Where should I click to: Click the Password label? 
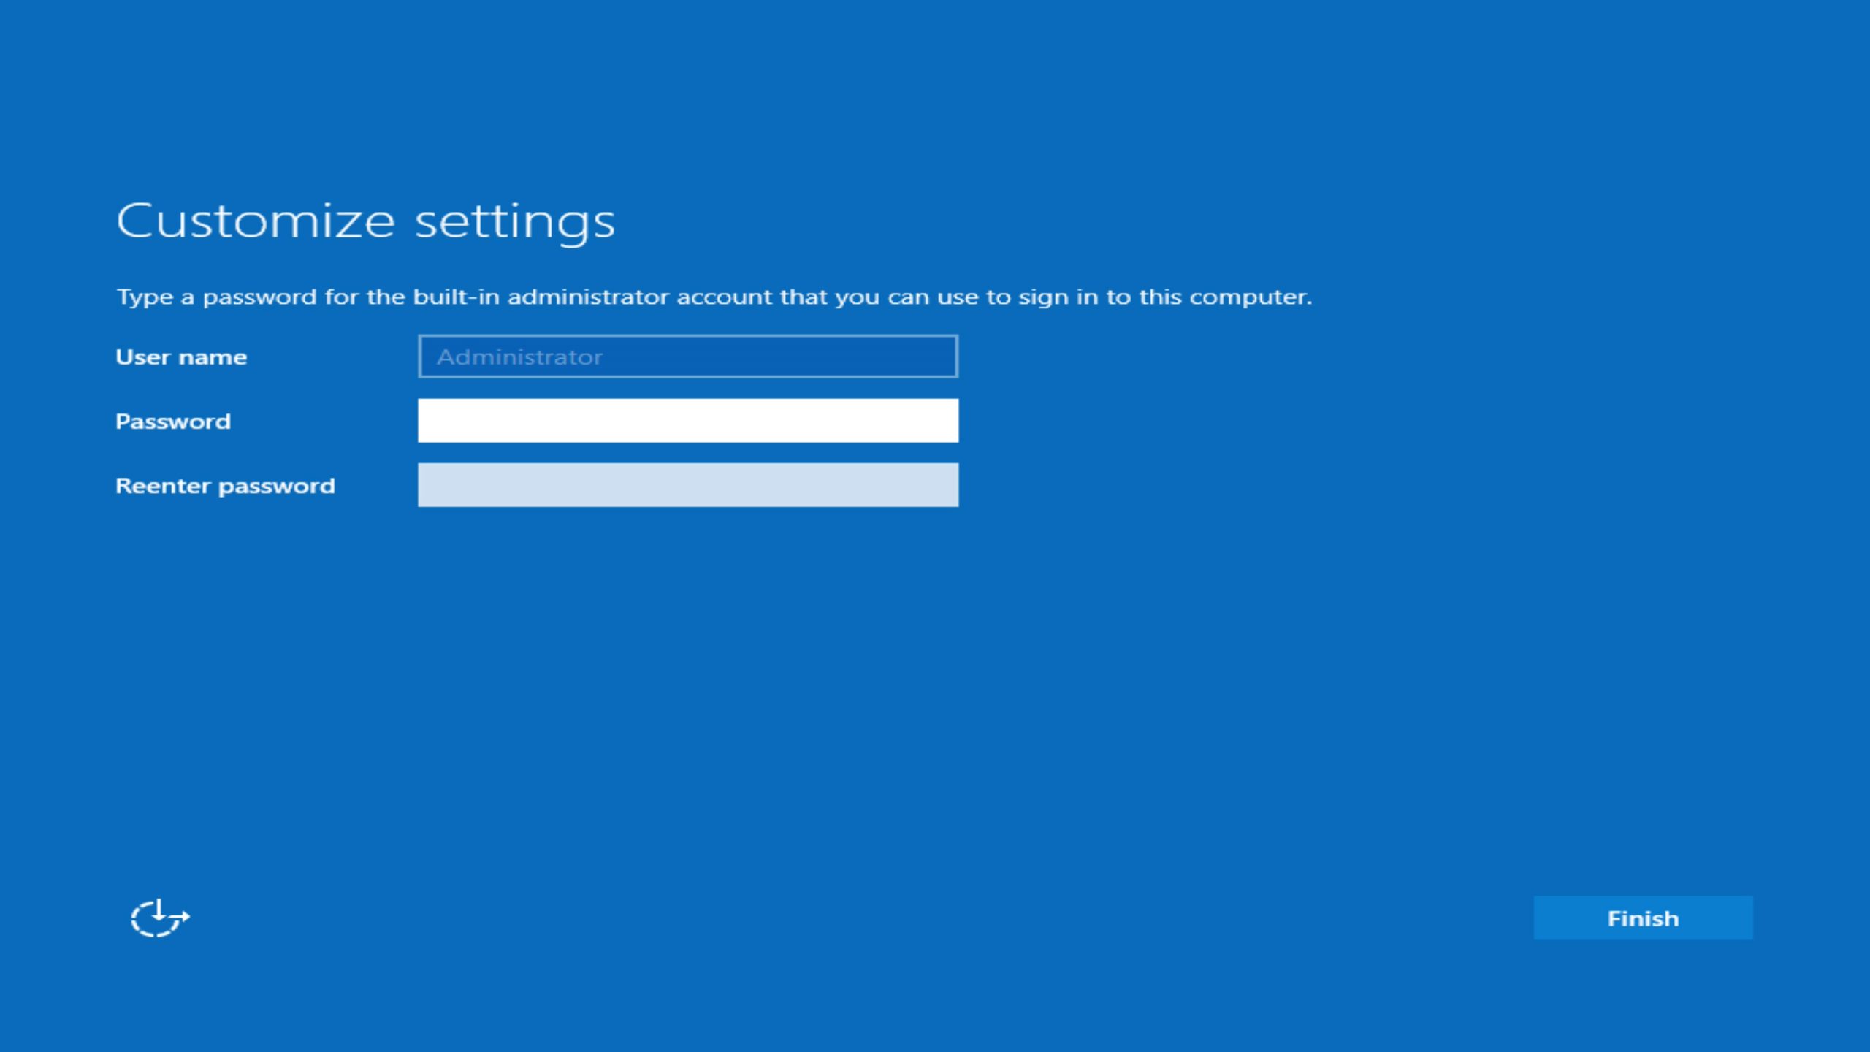pyautogui.click(x=172, y=421)
